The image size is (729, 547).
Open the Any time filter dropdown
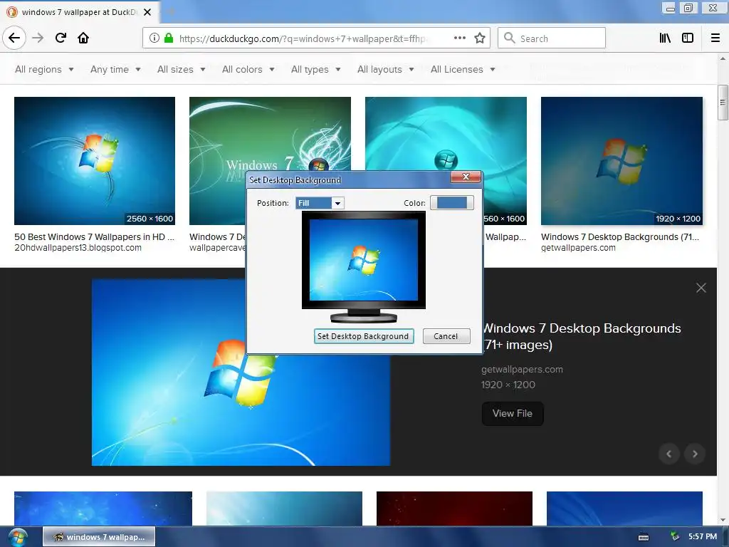[115, 69]
